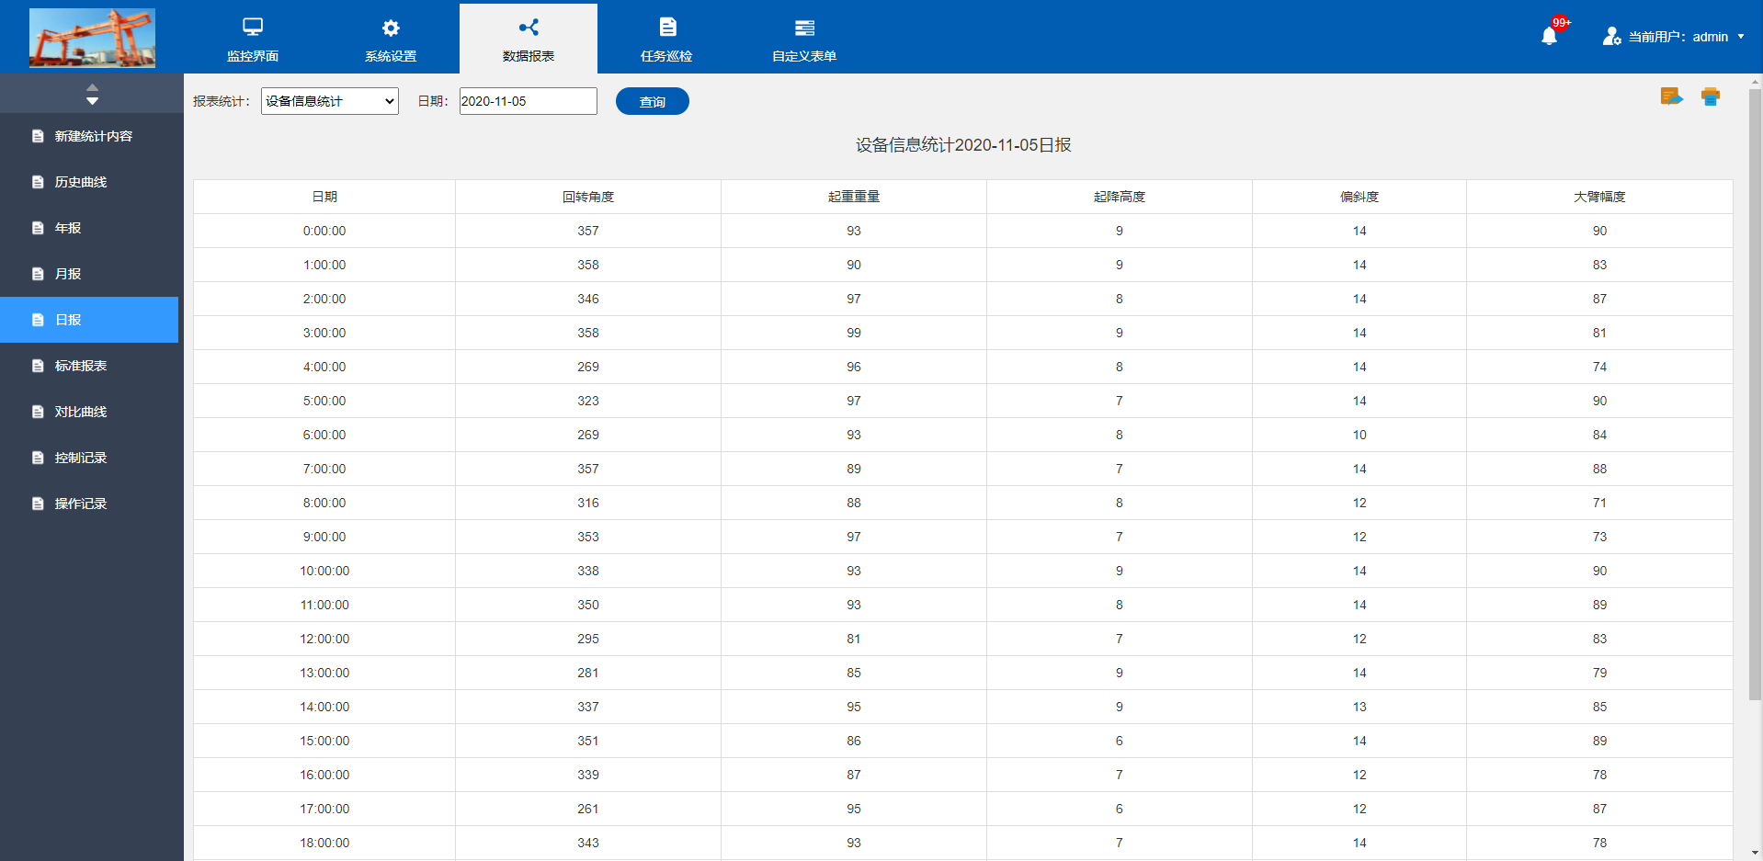Select 日报 in the sidebar
Screen dimensions: 1763x861
pyautogui.click(x=89, y=320)
